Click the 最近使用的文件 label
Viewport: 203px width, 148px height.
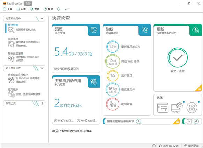[x=131, y=47]
